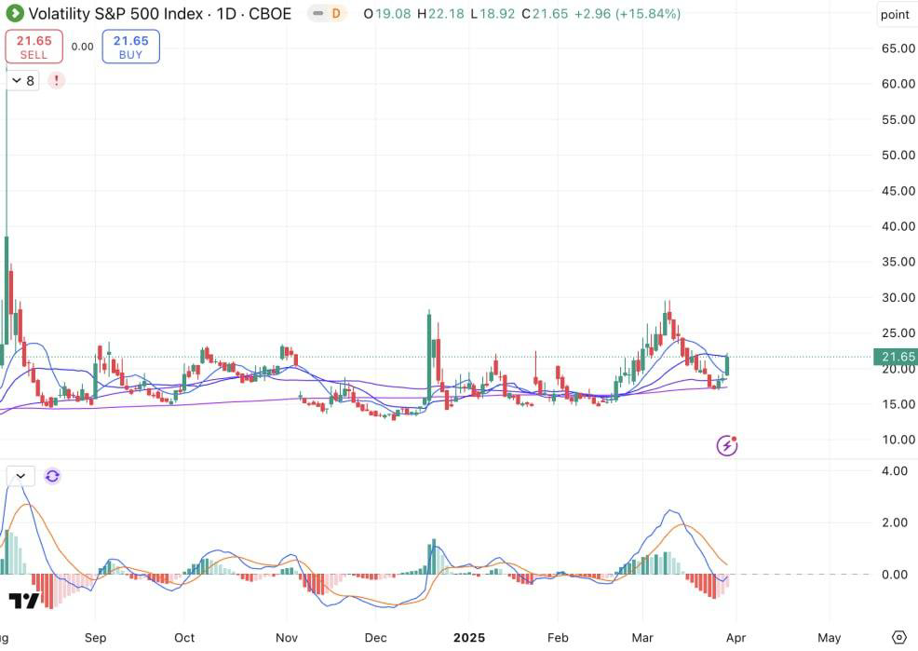Click the green VIX symbol logo icon
Image resolution: width=918 pixels, height=651 pixels.
[x=15, y=13]
